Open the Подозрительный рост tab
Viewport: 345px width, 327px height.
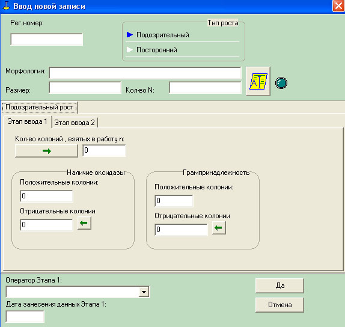coord(40,107)
